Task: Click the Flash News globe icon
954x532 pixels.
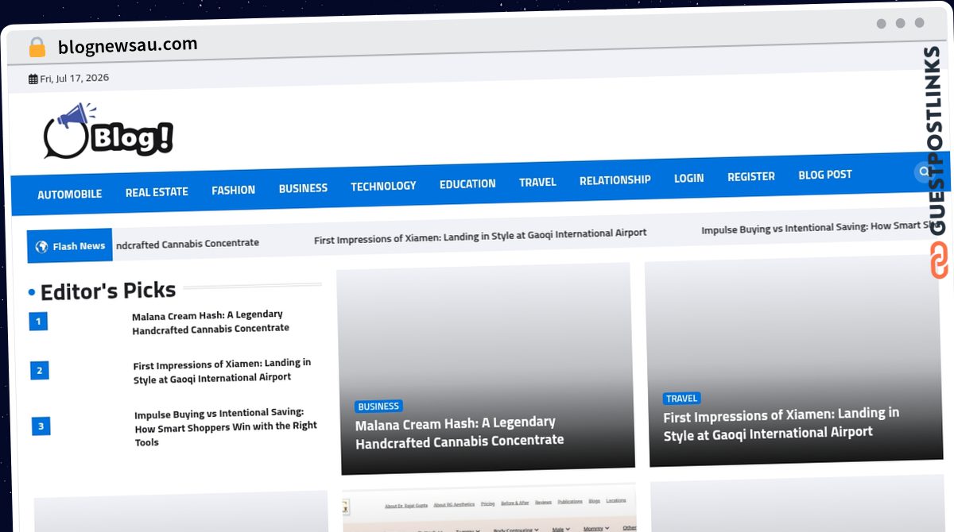Action: point(41,247)
